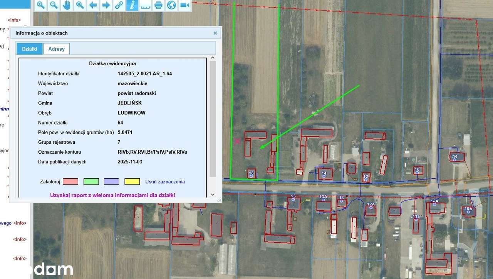Activate the pan hand tool
Viewport: 493px width, 279px height.
coord(66,5)
